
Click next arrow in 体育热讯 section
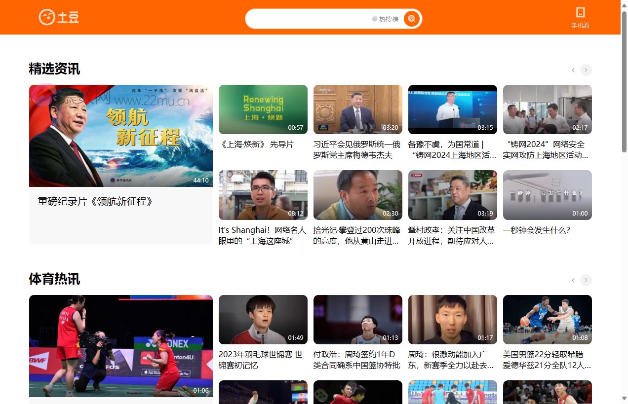pos(586,280)
